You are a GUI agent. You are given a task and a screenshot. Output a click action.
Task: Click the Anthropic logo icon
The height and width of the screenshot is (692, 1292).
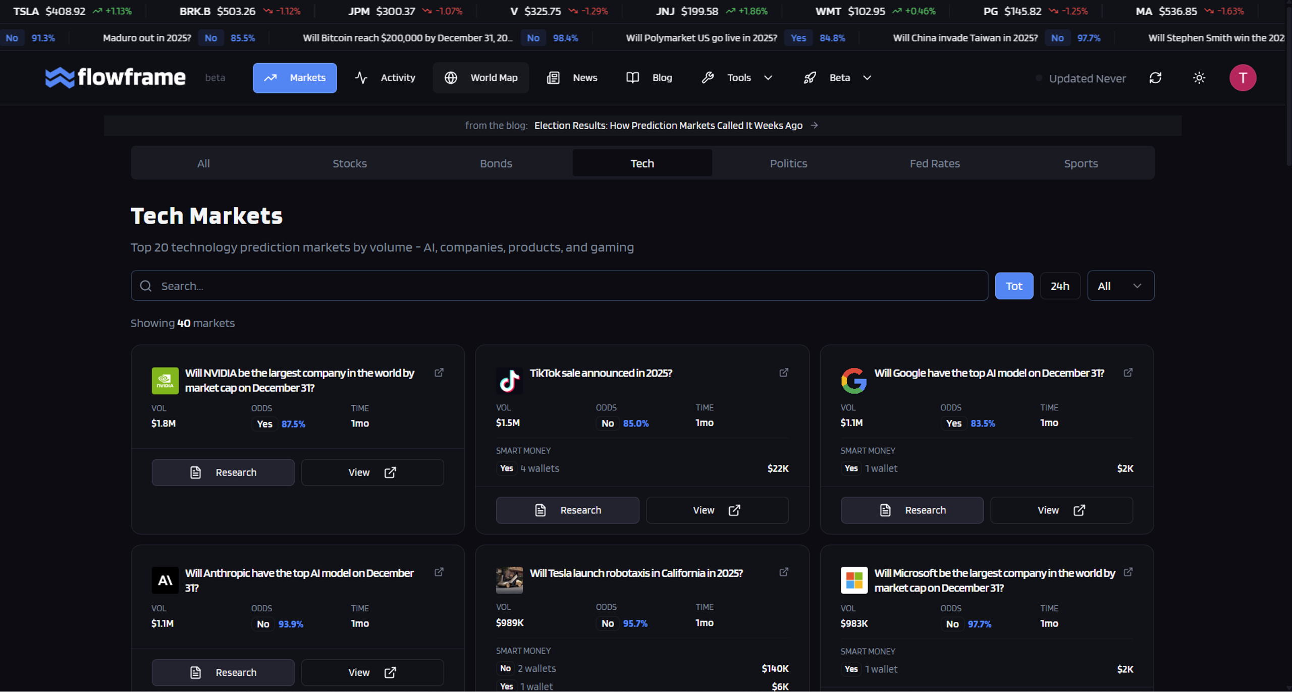[x=165, y=580]
